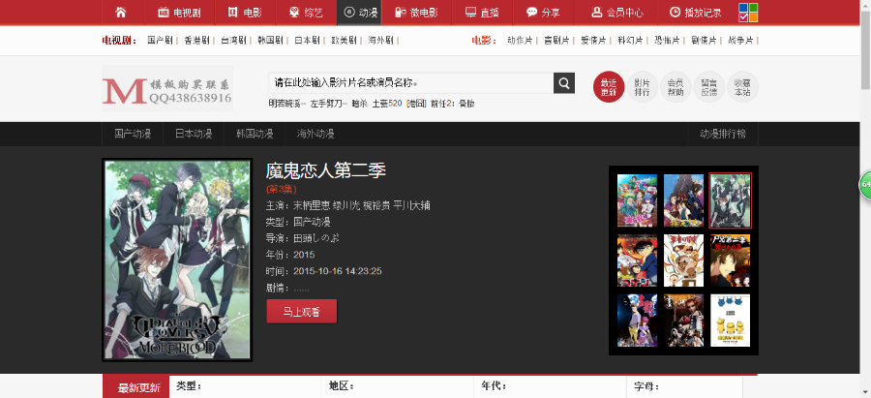
Task: Click the (第3集) episode label
Action: 282,189
